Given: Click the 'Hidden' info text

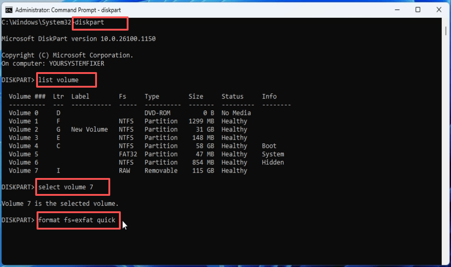Looking at the screenshot, I should coord(273,162).
